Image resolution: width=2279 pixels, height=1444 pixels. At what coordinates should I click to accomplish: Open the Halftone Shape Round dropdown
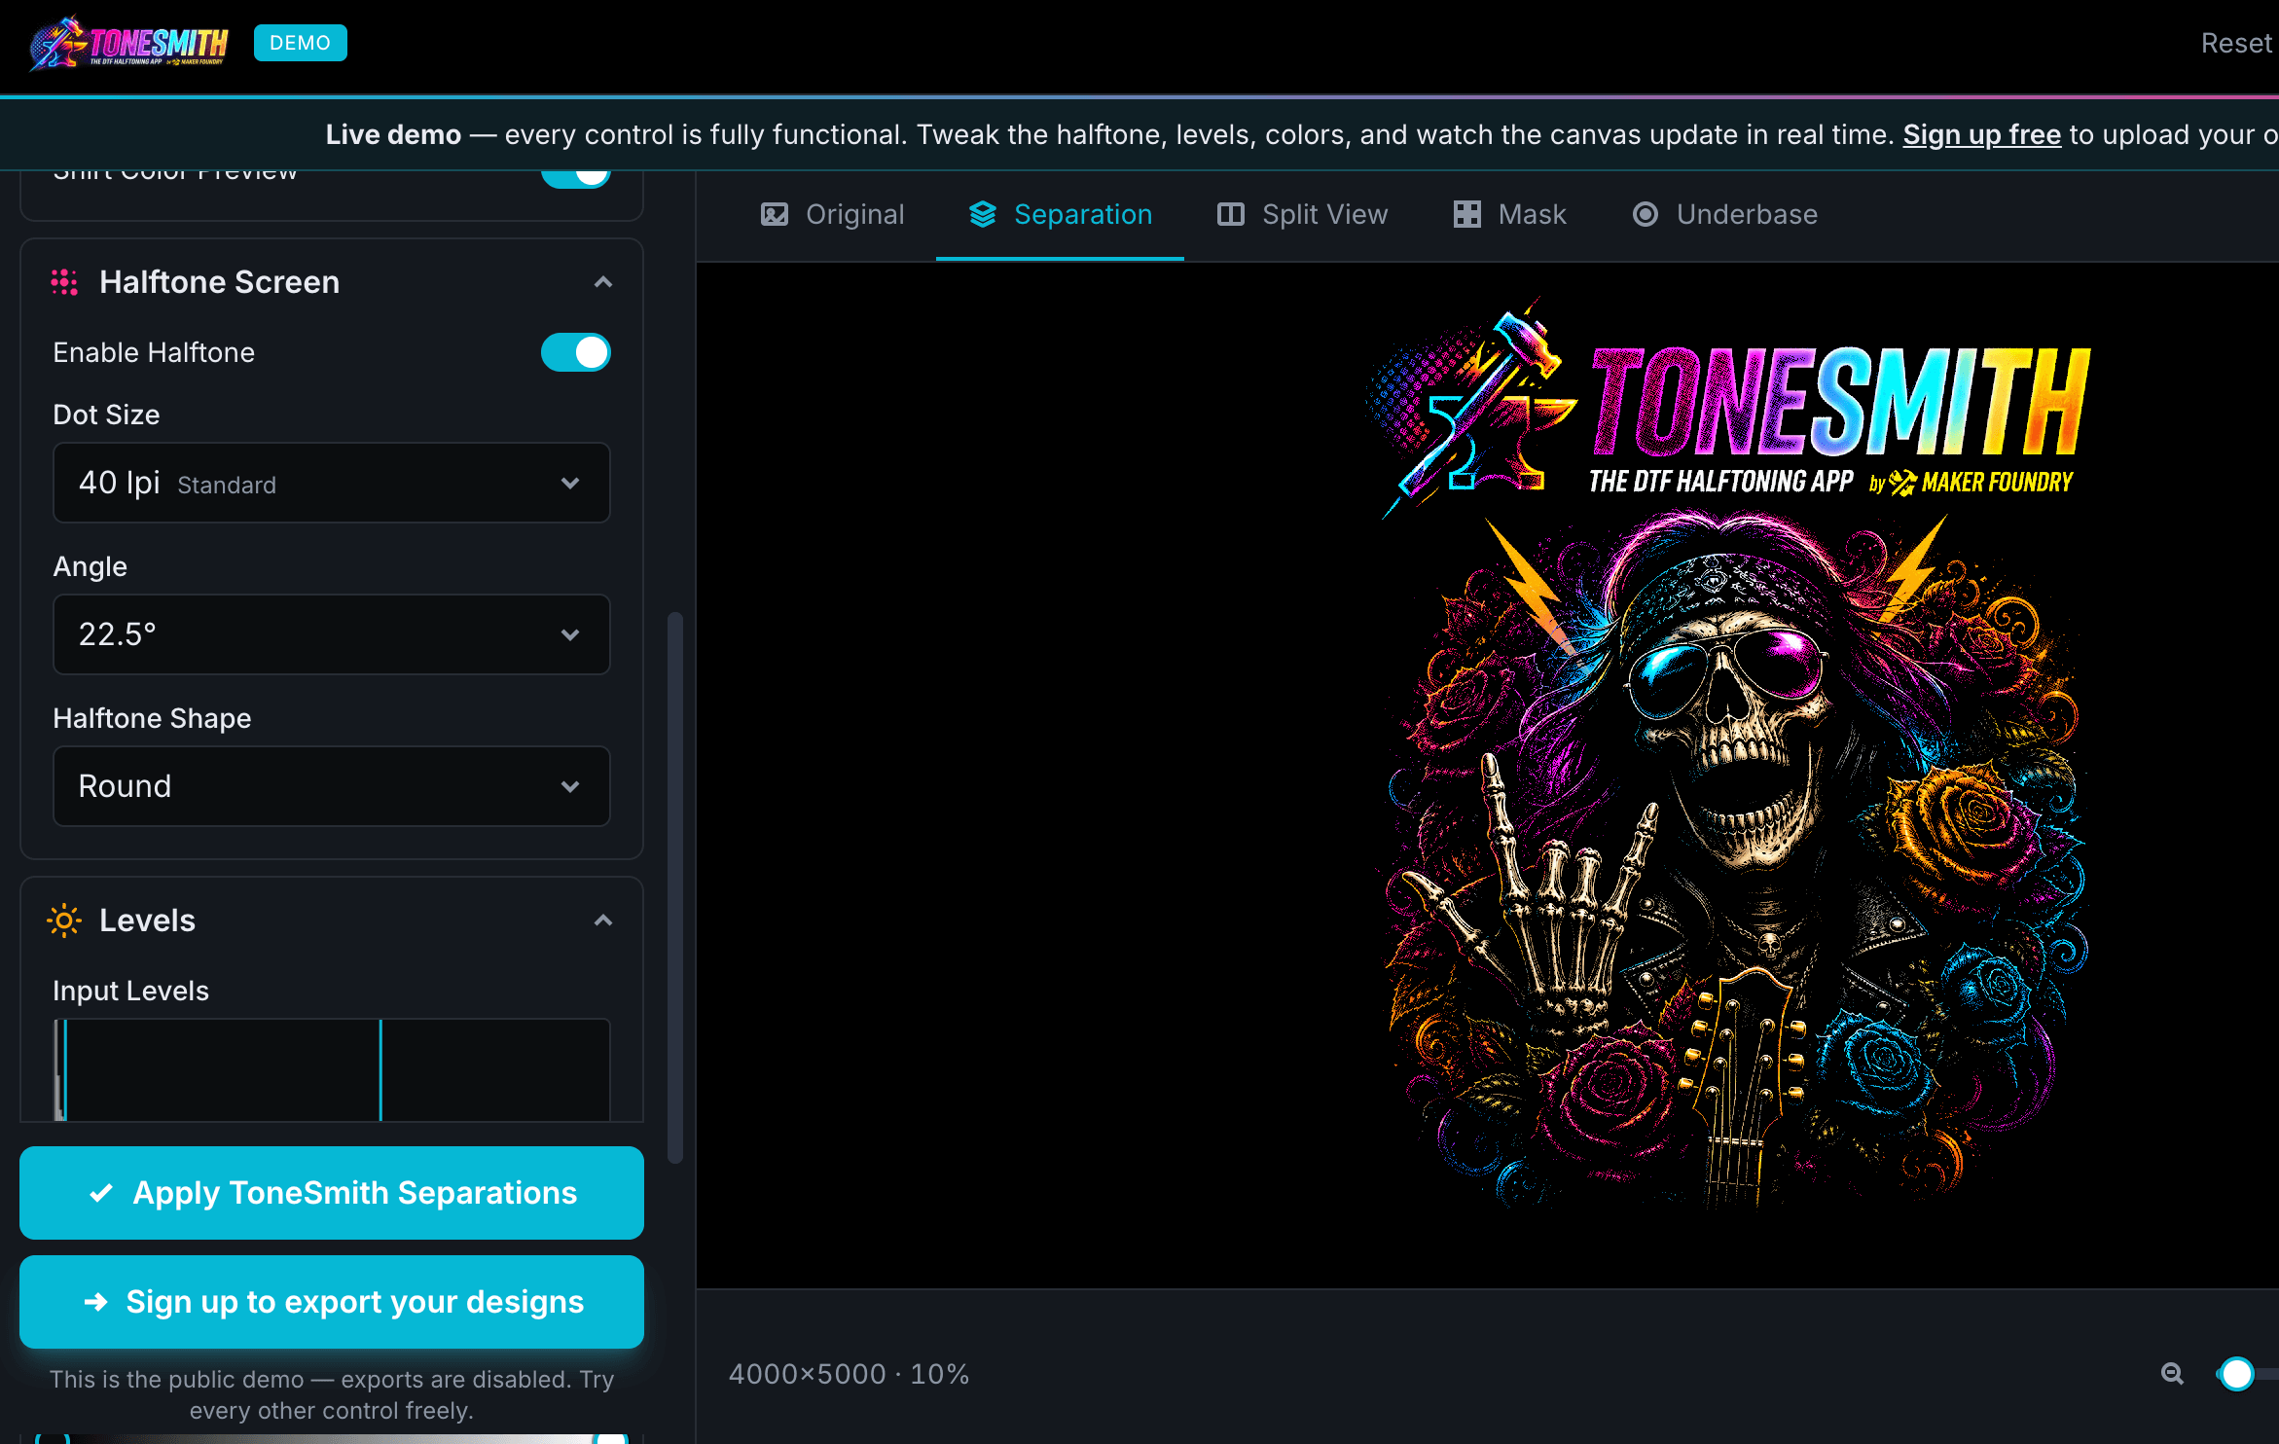(332, 786)
